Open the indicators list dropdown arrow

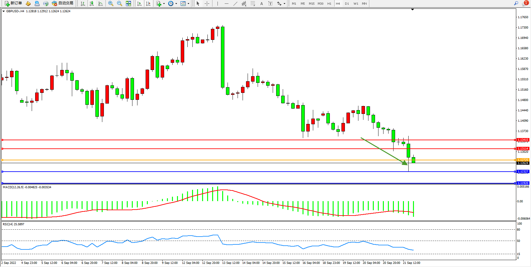click(164, 4)
